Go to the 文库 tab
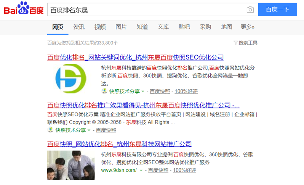The height and width of the screenshot is (185, 304). click(163, 27)
